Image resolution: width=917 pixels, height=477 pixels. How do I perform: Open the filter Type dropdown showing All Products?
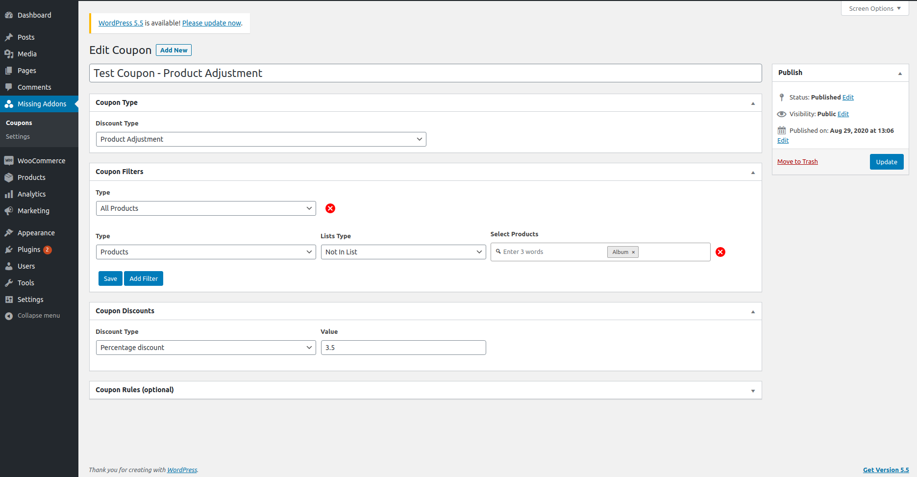pyautogui.click(x=206, y=208)
